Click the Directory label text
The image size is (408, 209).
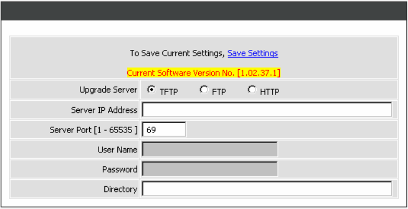click(120, 189)
